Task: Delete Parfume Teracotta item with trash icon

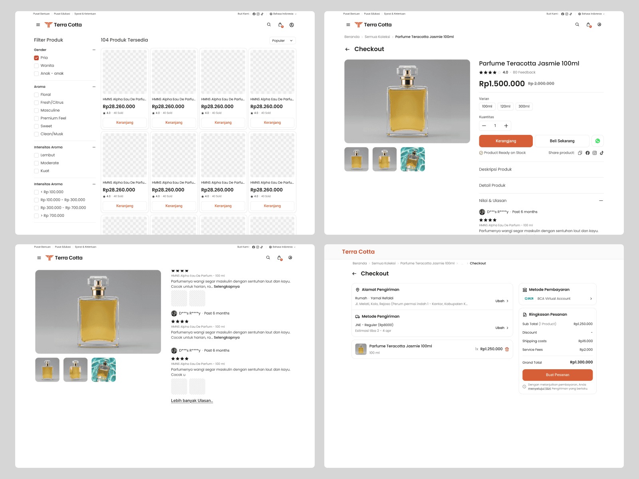Action: (x=507, y=349)
